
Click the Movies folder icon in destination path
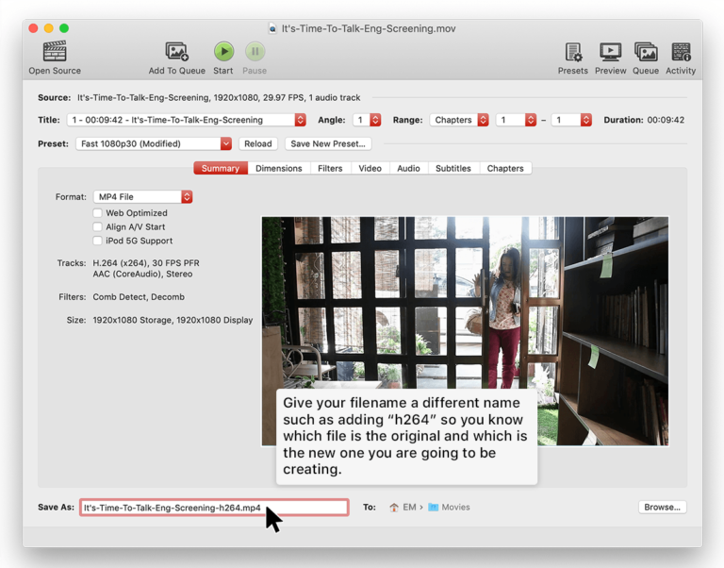433,508
